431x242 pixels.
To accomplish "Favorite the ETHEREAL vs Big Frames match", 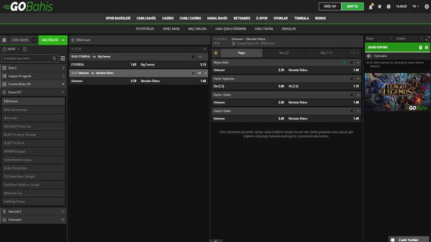I will coord(193,57).
